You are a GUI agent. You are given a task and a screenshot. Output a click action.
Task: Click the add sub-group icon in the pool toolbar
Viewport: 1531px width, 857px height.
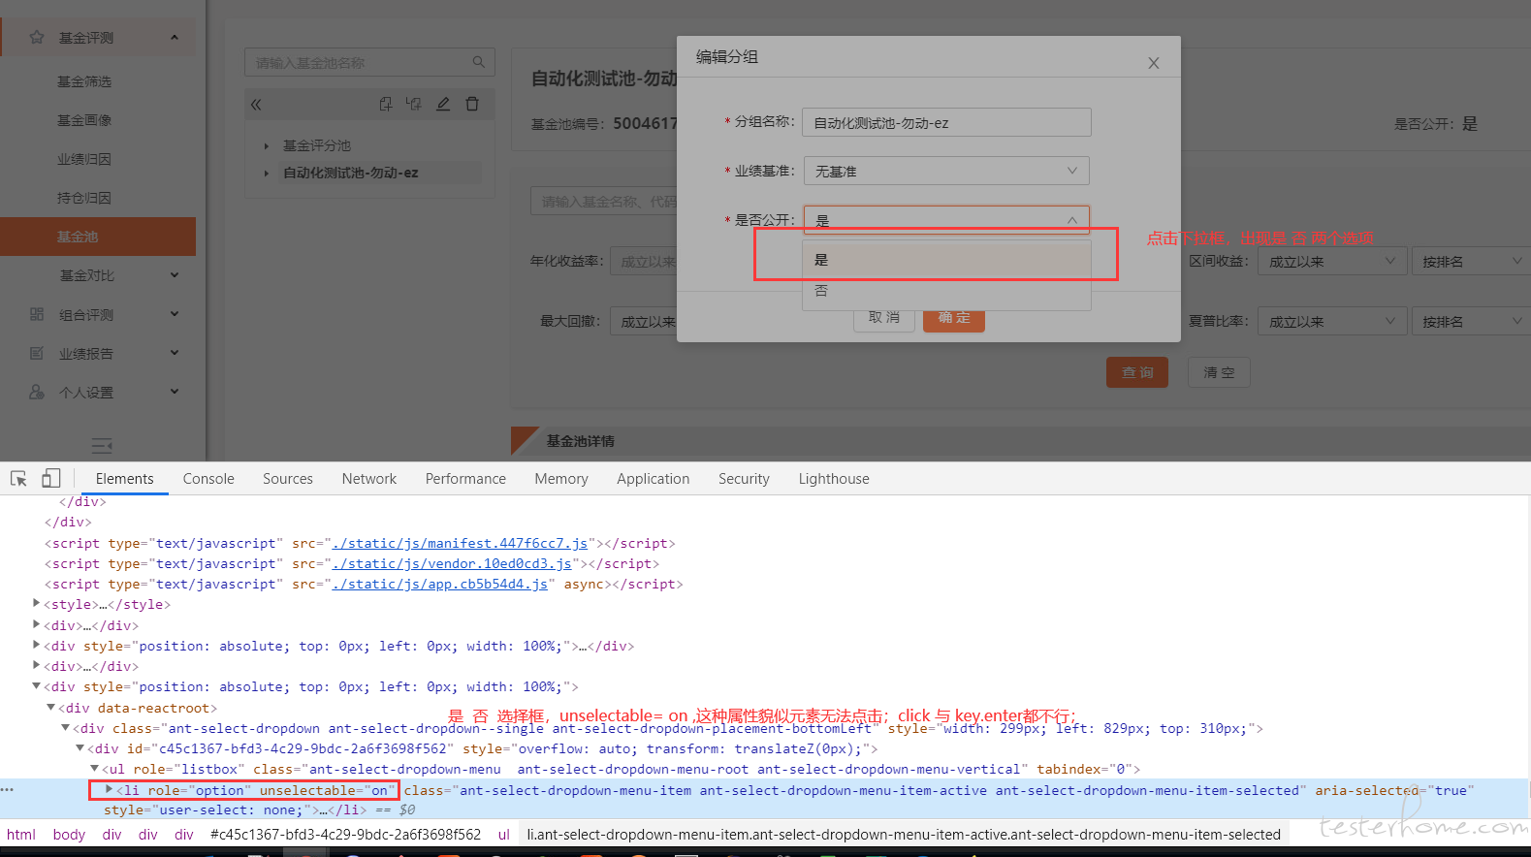pyautogui.click(x=414, y=104)
